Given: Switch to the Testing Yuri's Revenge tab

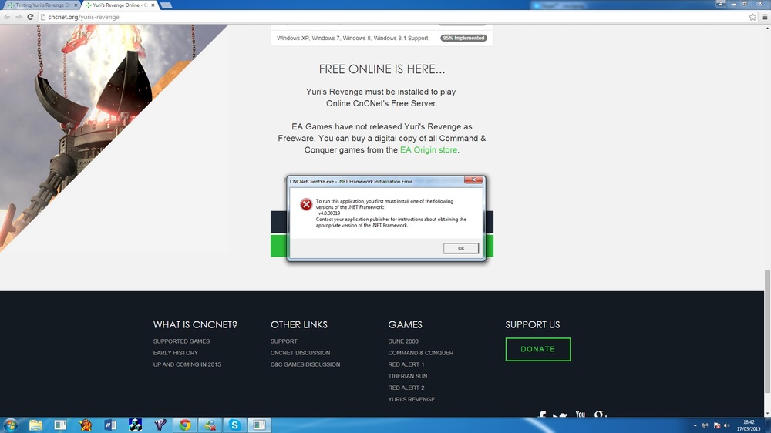Looking at the screenshot, I should [x=42, y=5].
